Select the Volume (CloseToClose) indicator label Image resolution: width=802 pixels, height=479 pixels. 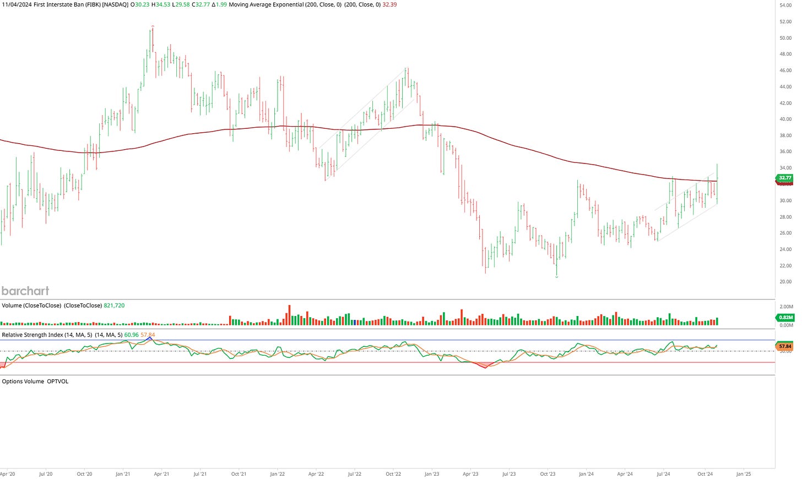(x=31, y=305)
